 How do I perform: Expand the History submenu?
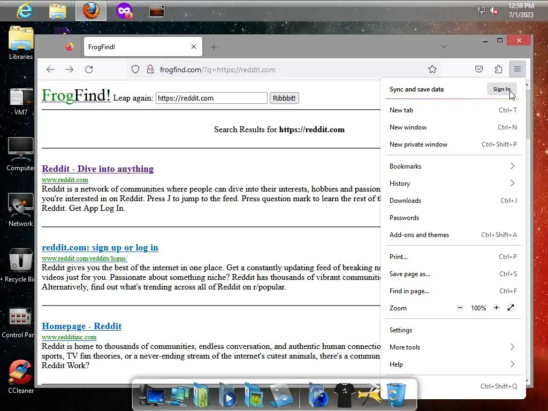click(453, 184)
